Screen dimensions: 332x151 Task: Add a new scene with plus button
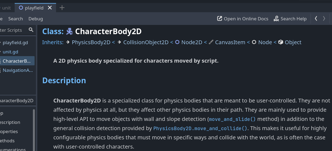click(62, 8)
